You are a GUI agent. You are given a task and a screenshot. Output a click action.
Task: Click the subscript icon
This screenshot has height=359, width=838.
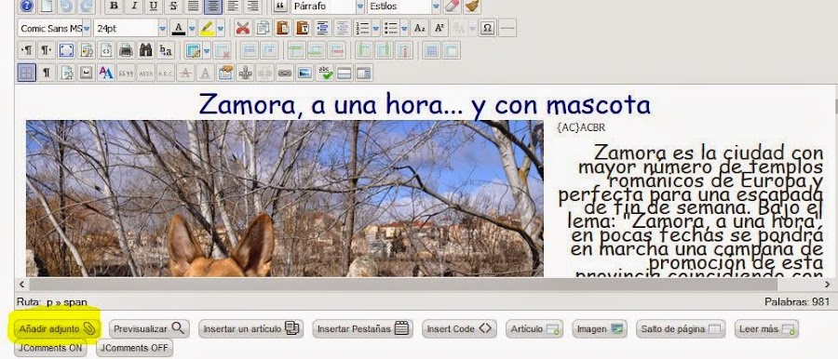click(420, 28)
